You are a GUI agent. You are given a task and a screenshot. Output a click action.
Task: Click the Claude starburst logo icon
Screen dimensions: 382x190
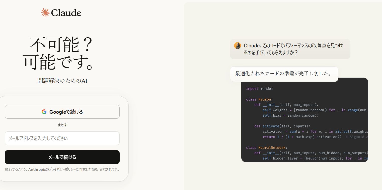(45, 13)
